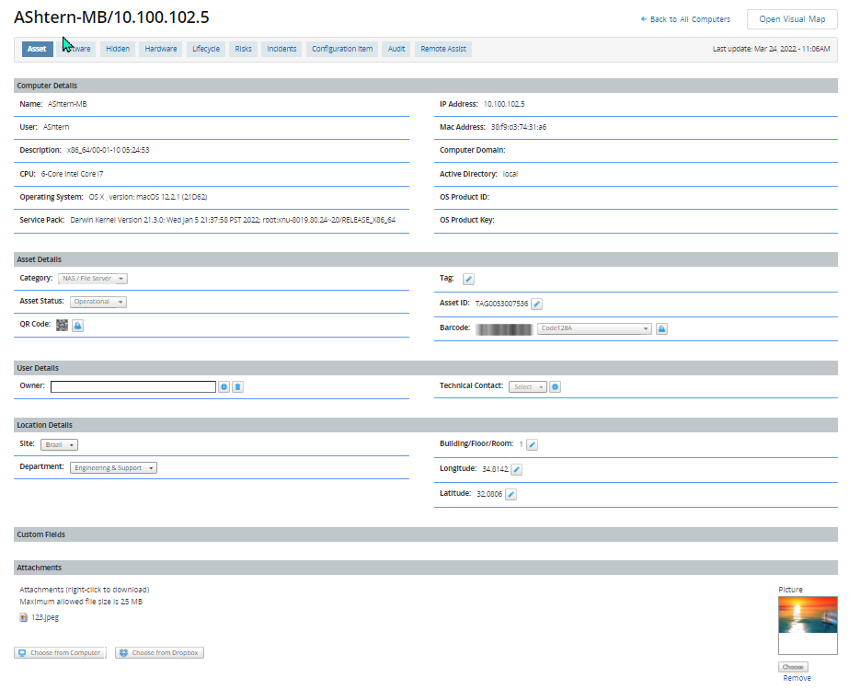Image resolution: width=849 pixels, height=689 pixels.
Task: Switch to the Hardware tab
Action: (x=161, y=49)
